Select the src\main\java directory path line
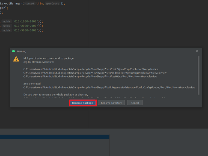Screen dimensions: 208x156 (91, 69)
